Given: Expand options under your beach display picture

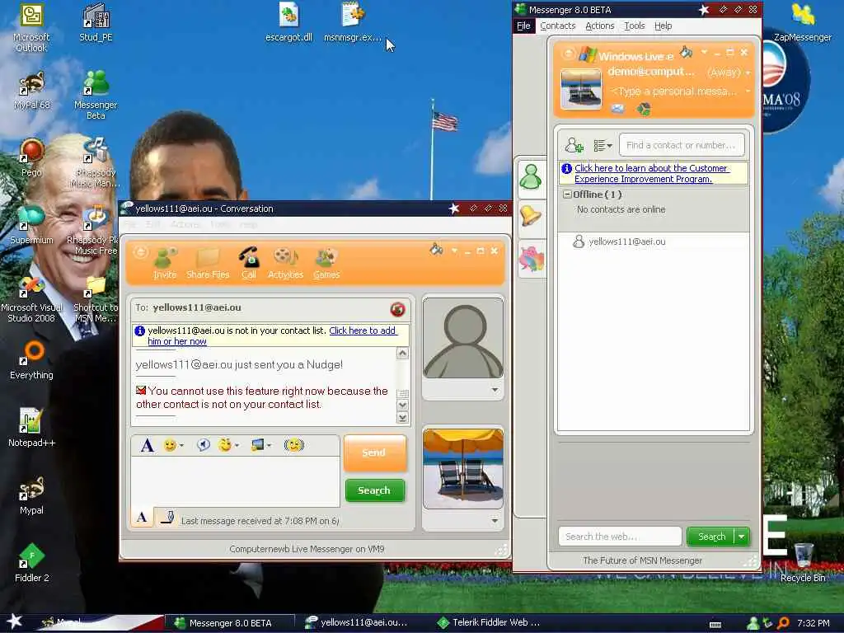Looking at the screenshot, I should coord(495,521).
